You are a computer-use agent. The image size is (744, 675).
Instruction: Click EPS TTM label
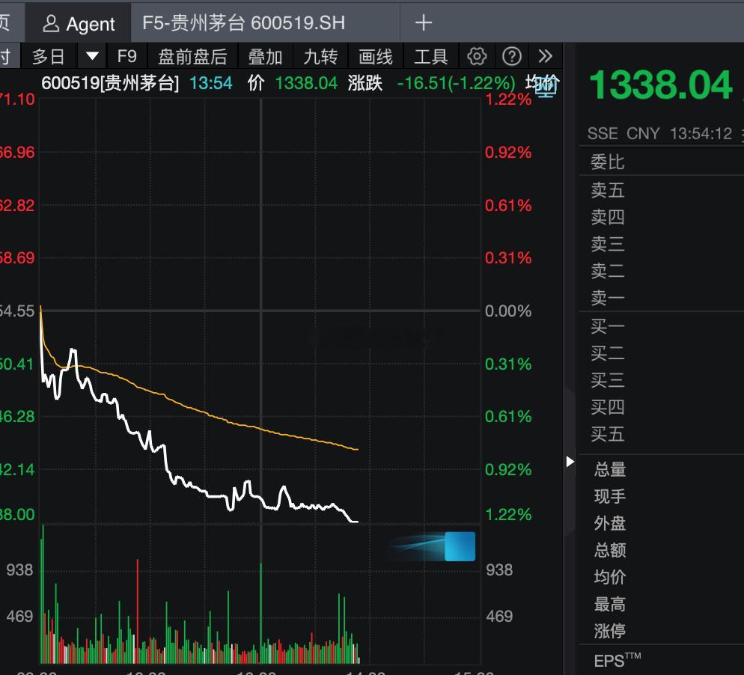(618, 660)
